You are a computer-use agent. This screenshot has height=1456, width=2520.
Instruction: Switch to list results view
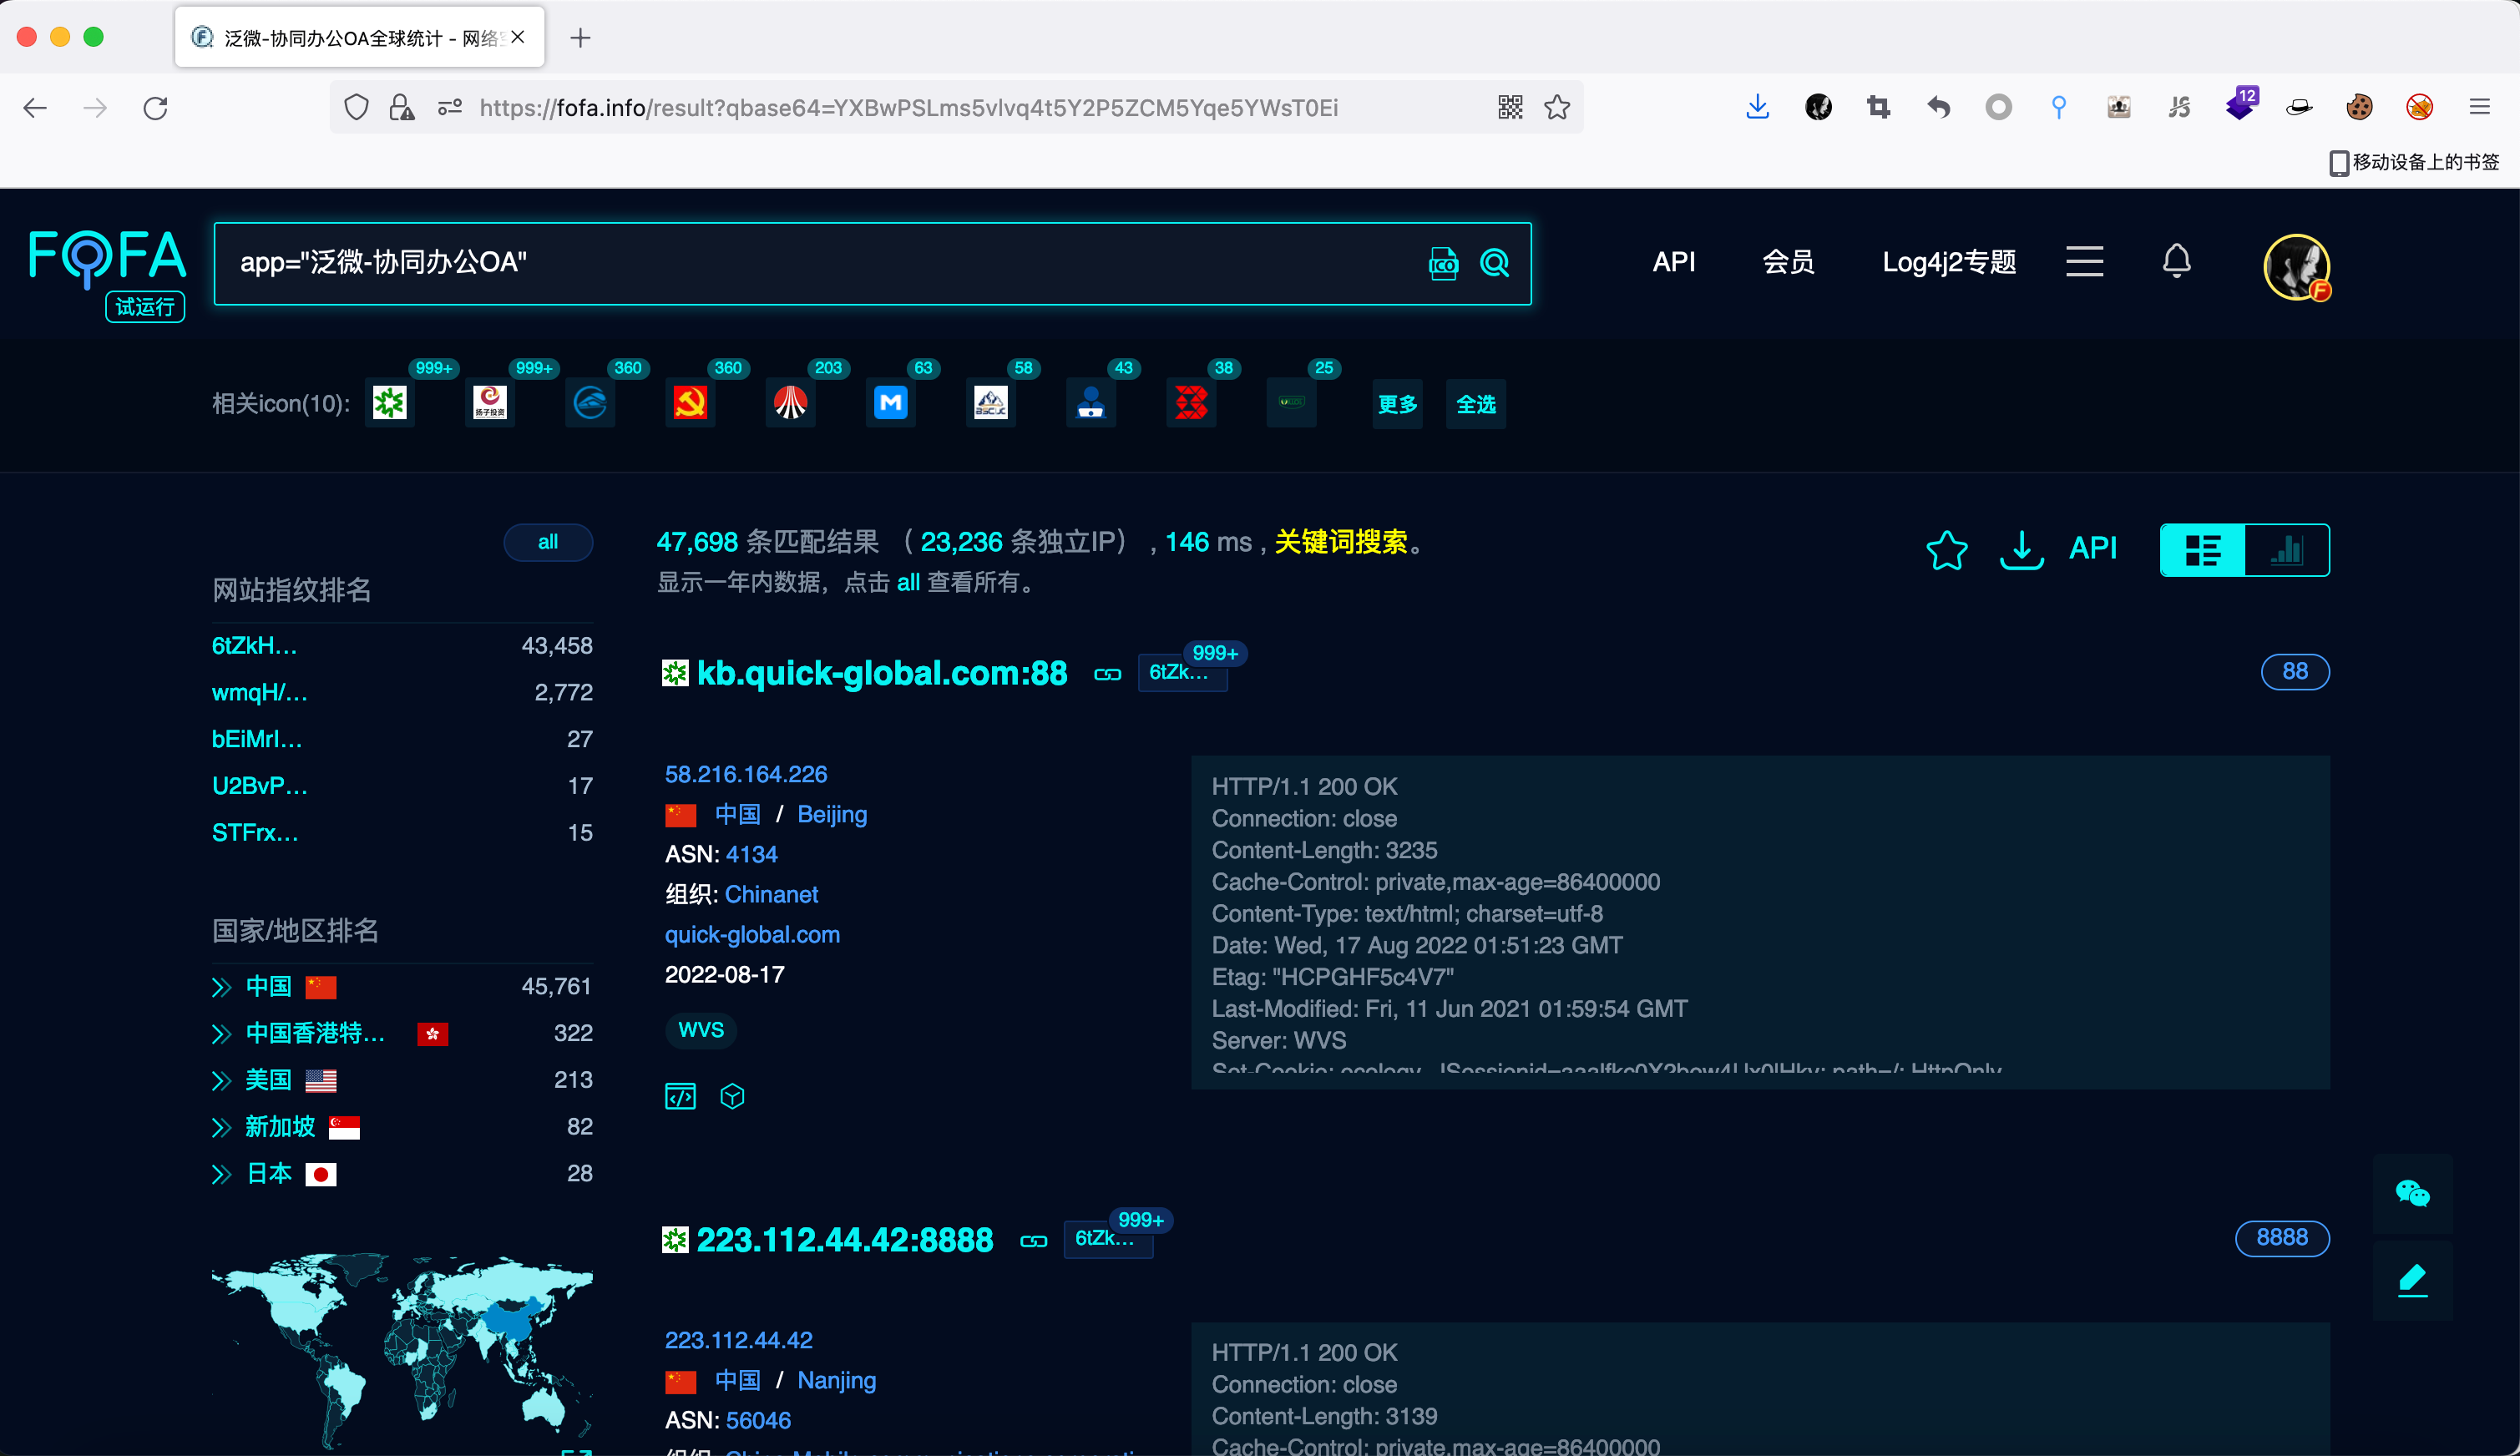pos(2203,549)
